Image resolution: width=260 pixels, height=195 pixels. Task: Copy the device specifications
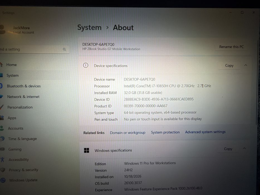coord(229,65)
